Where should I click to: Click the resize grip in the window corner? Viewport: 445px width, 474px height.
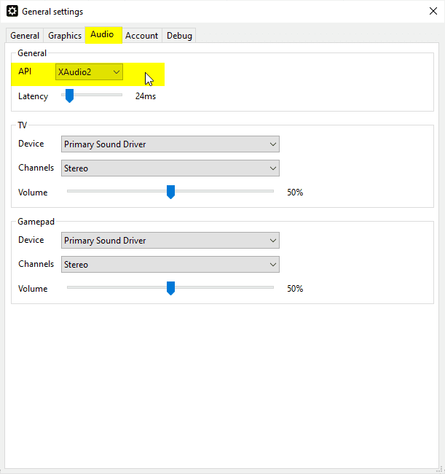pos(440,469)
